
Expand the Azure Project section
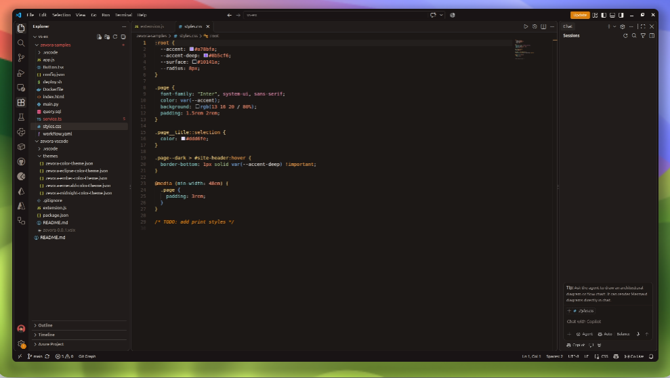point(79,344)
